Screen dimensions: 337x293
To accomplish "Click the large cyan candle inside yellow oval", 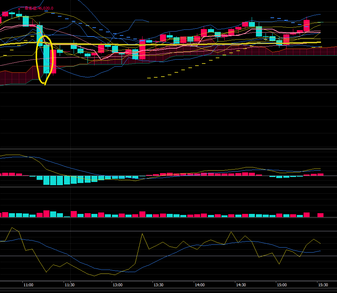I will pos(46,60).
